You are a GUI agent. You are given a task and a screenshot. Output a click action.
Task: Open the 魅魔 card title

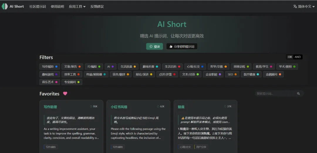181,107
